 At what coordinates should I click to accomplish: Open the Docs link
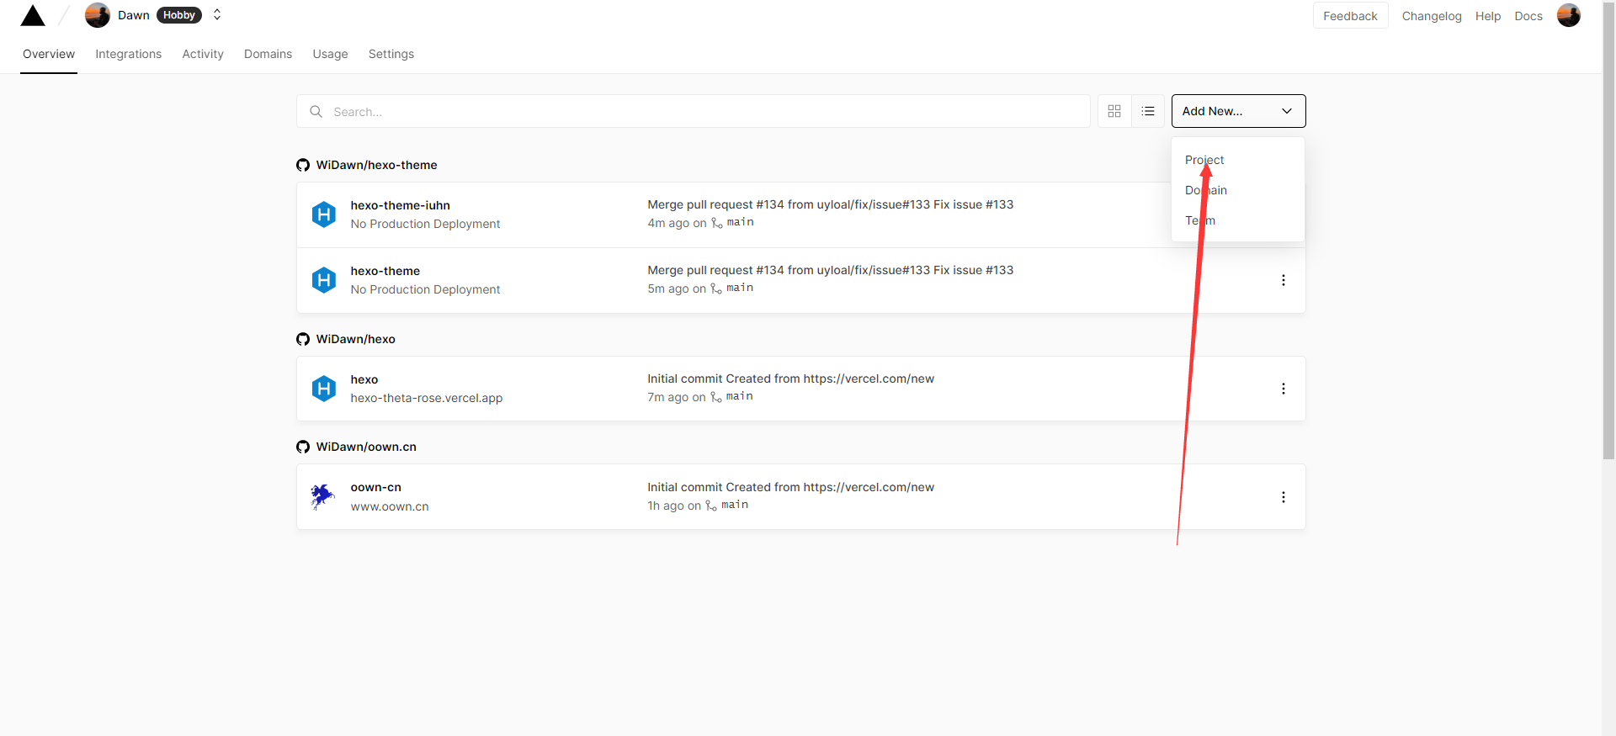click(x=1528, y=16)
